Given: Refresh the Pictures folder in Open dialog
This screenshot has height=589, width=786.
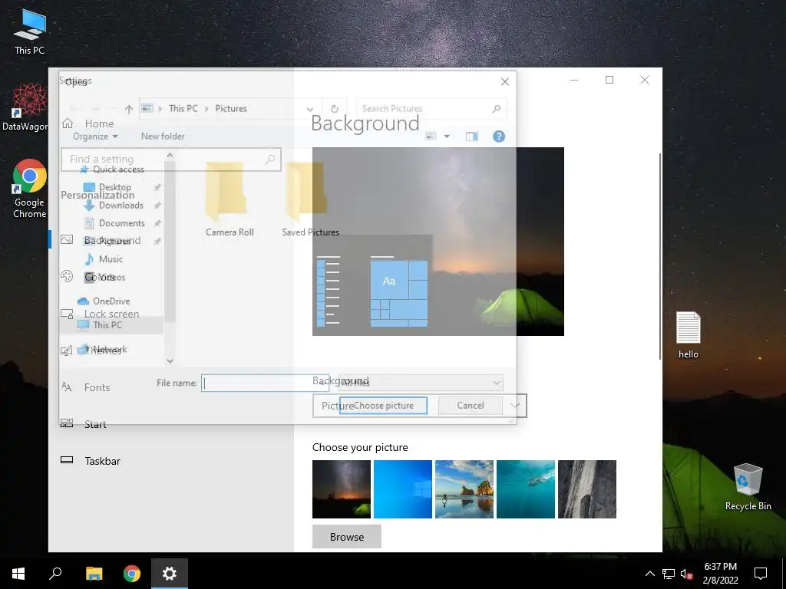Looking at the screenshot, I should [x=335, y=109].
